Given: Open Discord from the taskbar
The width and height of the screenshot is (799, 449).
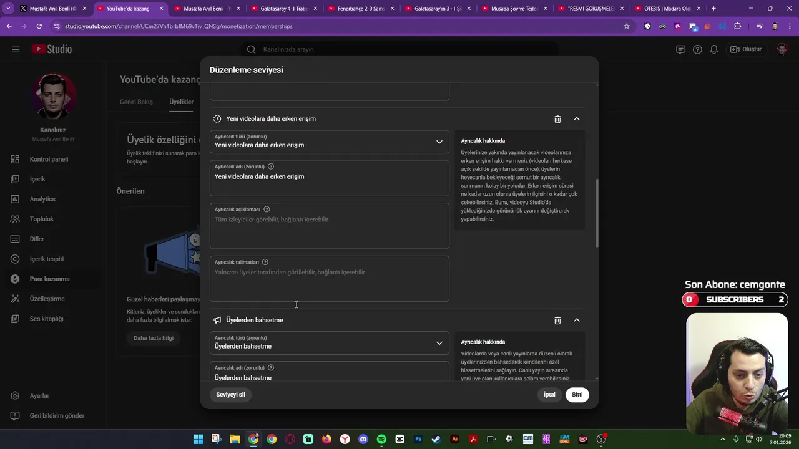Looking at the screenshot, I should pyautogui.click(x=363, y=439).
